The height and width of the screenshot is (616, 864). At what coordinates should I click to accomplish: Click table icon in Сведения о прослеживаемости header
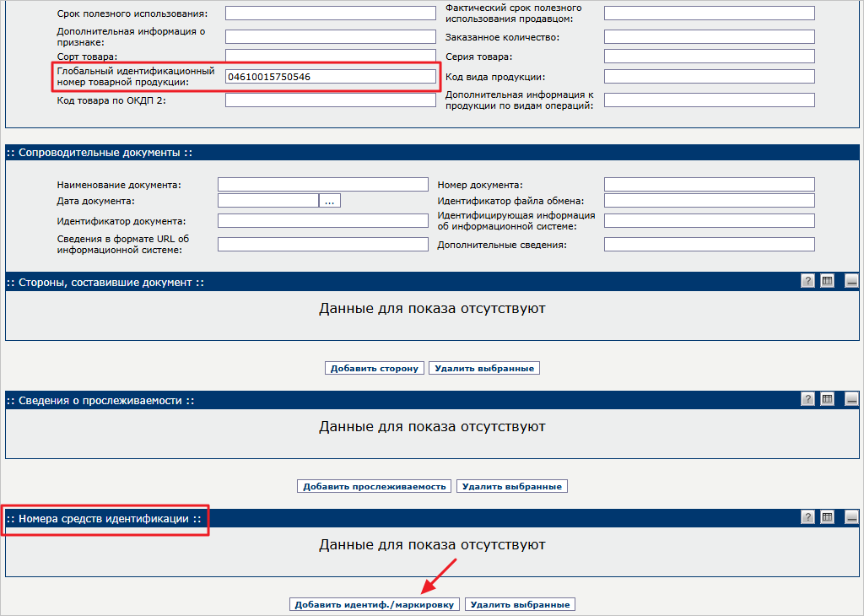coord(828,399)
